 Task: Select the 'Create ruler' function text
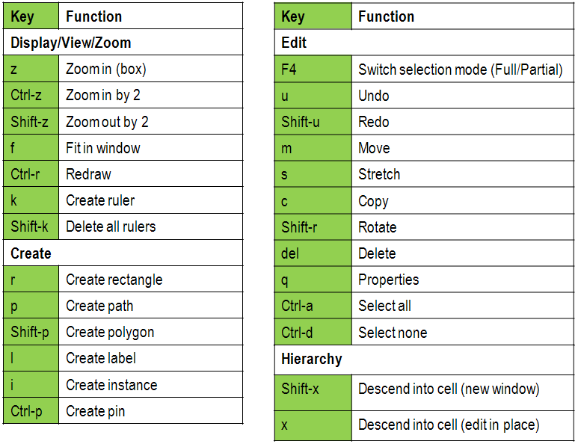(x=100, y=200)
